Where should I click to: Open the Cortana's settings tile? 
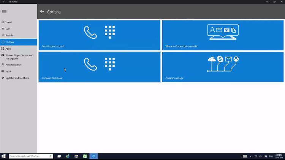(223, 67)
